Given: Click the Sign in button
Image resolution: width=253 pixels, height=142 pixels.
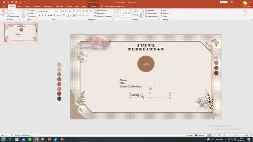Looking at the screenshot, I should (x=223, y=2).
